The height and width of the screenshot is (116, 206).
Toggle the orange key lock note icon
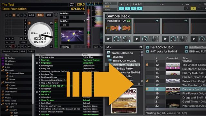[29, 24]
